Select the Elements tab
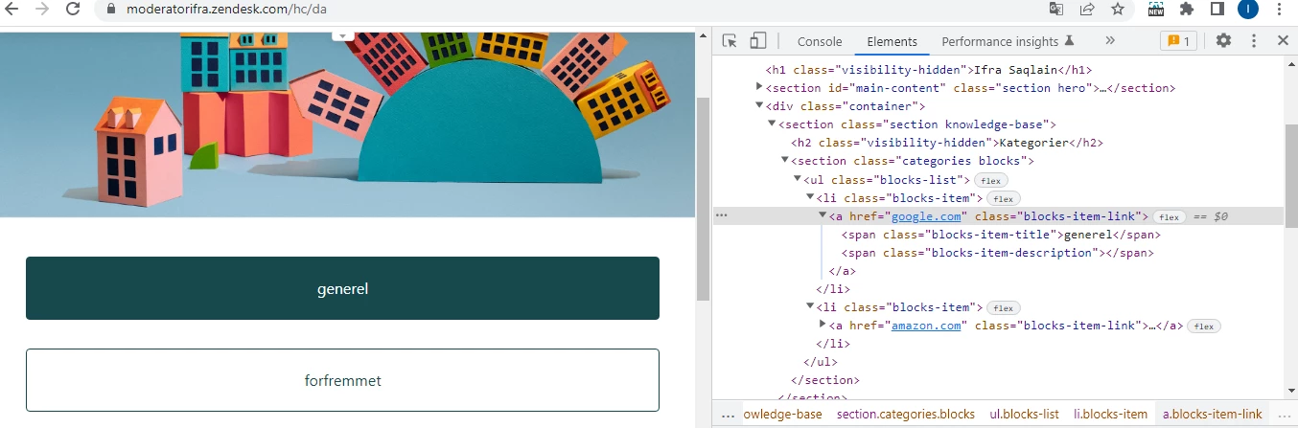1298x428 pixels. (x=892, y=41)
